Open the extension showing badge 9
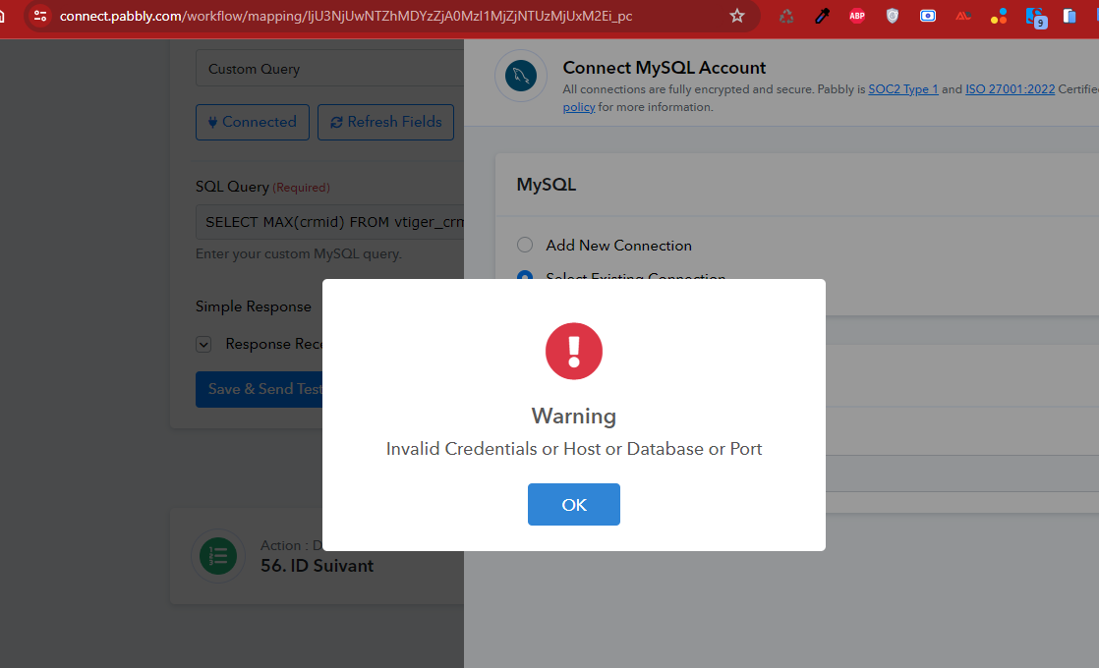 (x=1036, y=17)
